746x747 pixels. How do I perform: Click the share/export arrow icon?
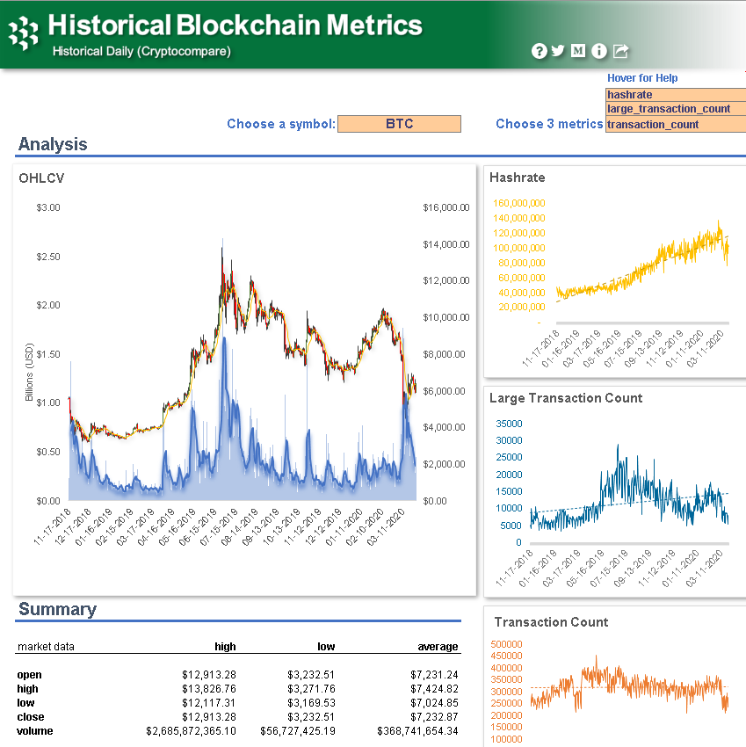click(619, 51)
